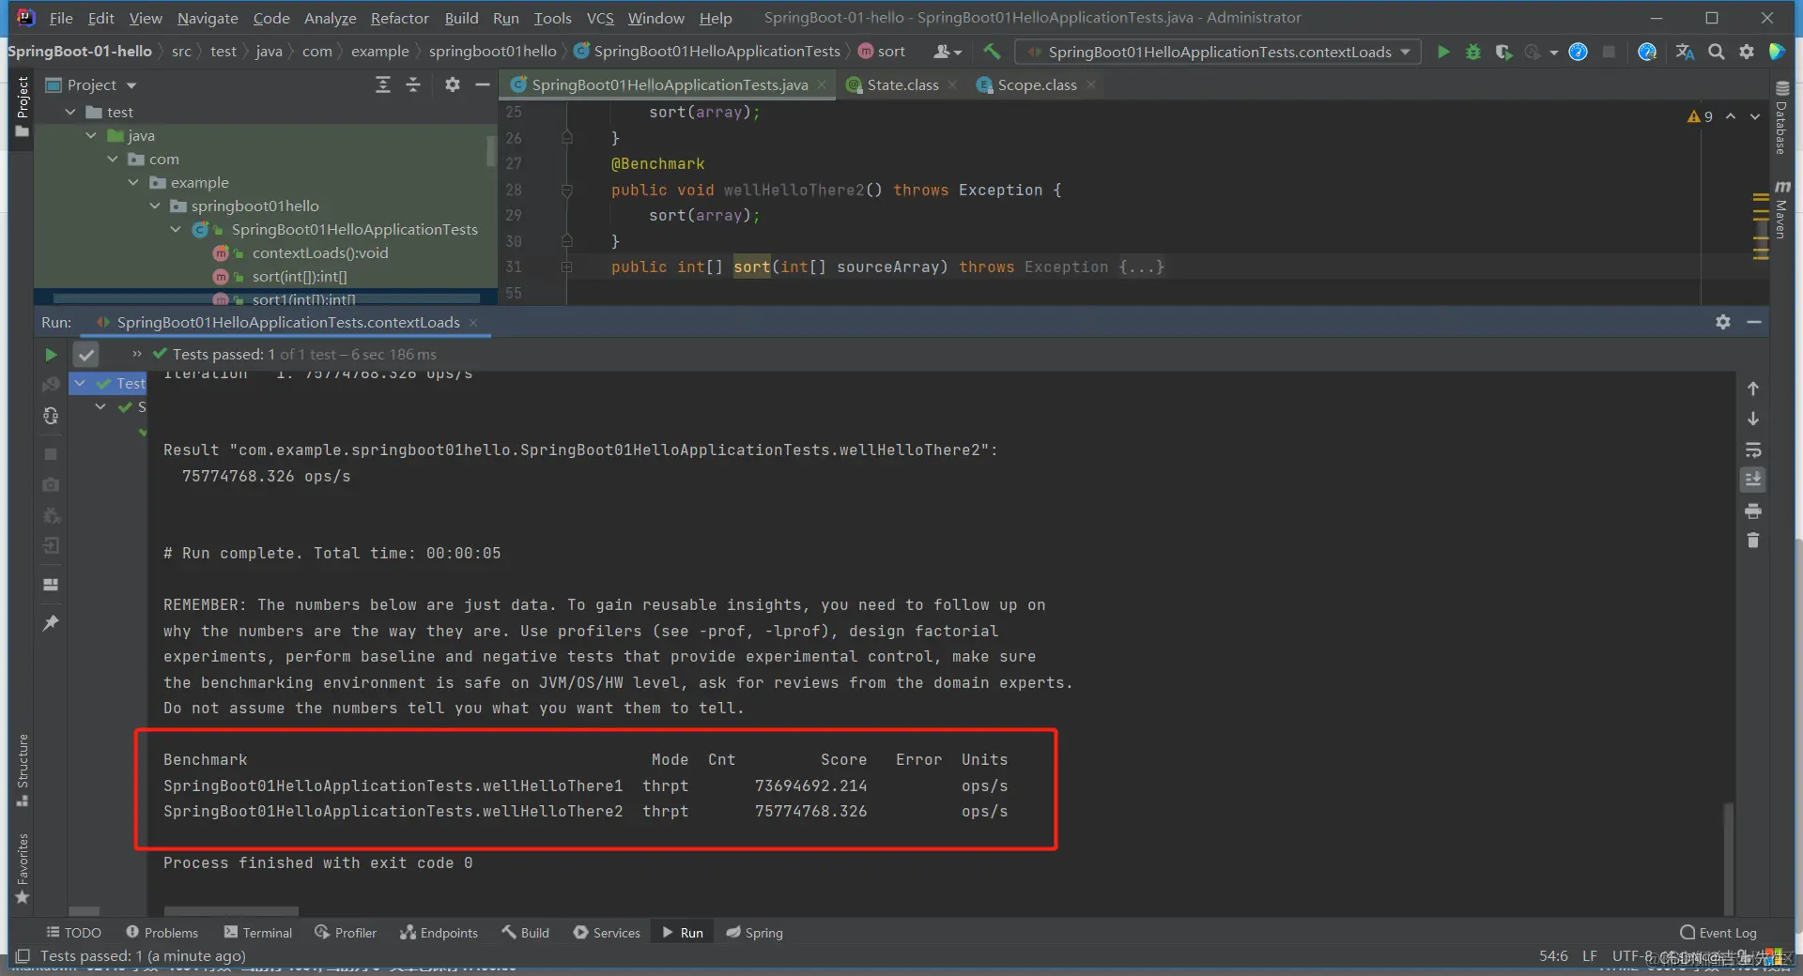The image size is (1803, 976).
Task: Dump threads using the Run panel camera icon
Action: [51, 484]
